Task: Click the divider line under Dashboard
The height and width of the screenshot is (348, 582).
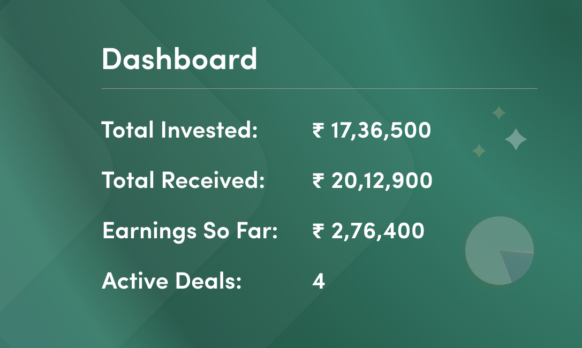Action: tap(320, 89)
